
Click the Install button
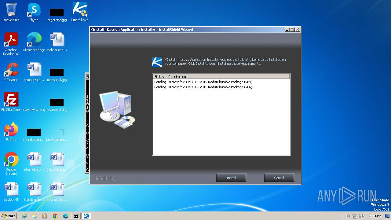pos(231,178)
